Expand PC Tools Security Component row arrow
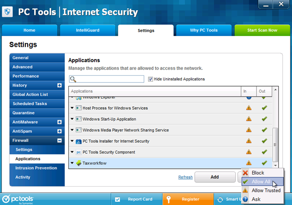Viewport: 292px width, 205px height. [x=72, y=152]
